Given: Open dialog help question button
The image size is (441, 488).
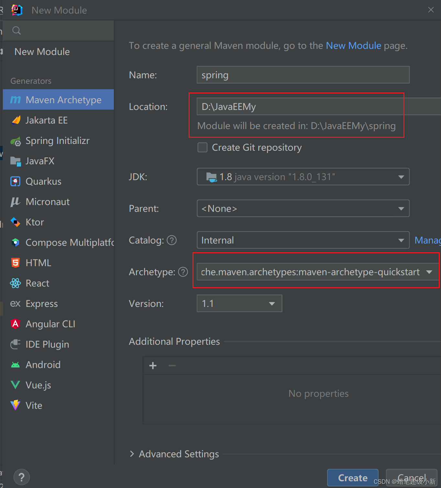Looking at the screenshot, I should pos(22,477).
